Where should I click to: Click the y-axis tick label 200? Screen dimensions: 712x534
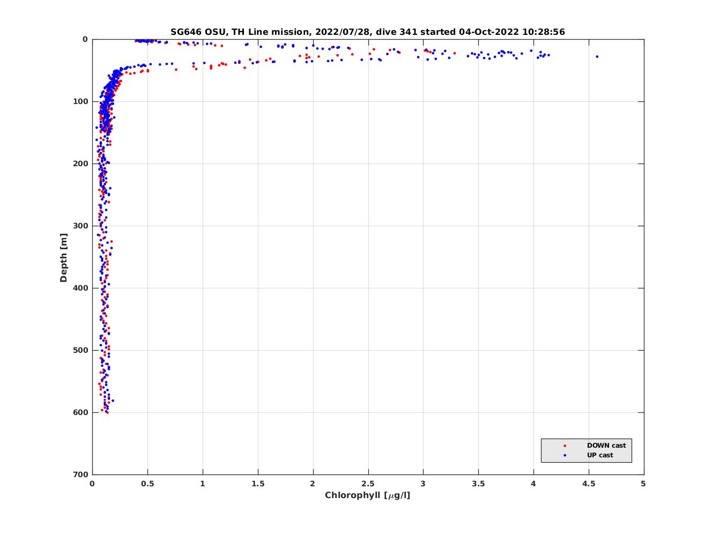tap(81, 164)
